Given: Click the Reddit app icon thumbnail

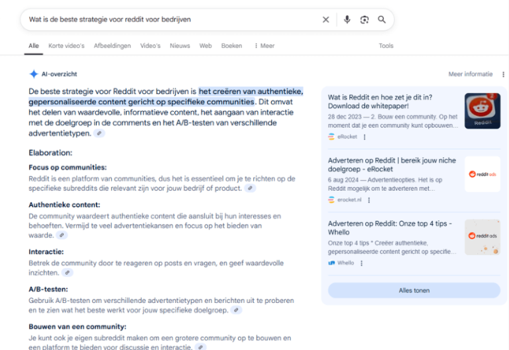Looking at the screenshot, I should pos(482,111).
